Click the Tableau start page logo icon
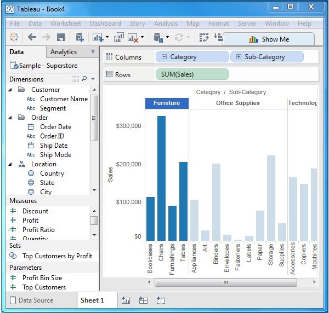 14,38
